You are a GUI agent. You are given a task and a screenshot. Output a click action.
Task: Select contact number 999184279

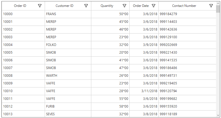click(187, 14)
